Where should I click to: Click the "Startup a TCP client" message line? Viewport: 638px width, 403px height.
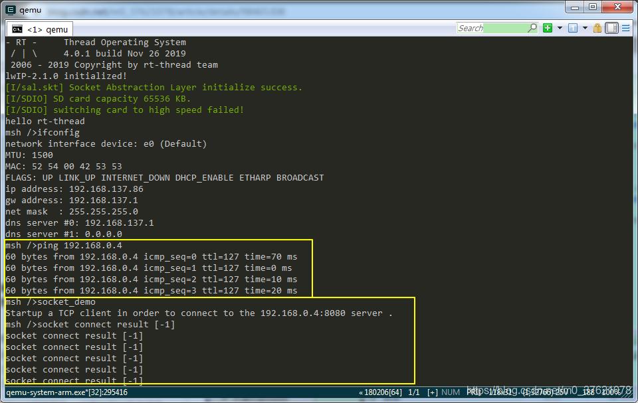[199, 313]
